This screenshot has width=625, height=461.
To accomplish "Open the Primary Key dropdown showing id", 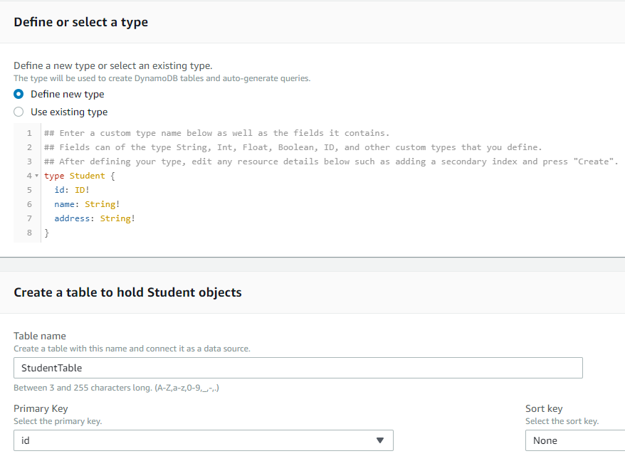I will [x=203, y=440].
